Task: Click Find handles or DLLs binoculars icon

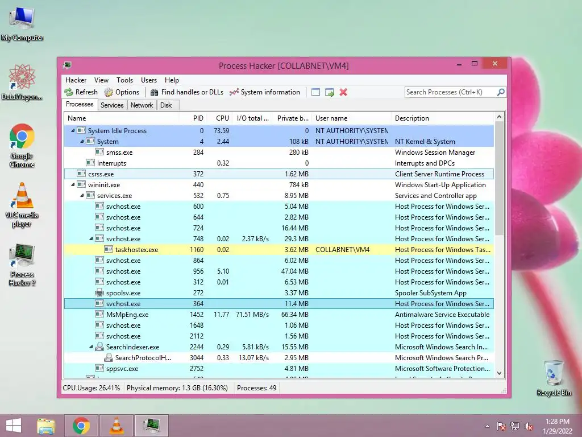Action: [155, 92]
